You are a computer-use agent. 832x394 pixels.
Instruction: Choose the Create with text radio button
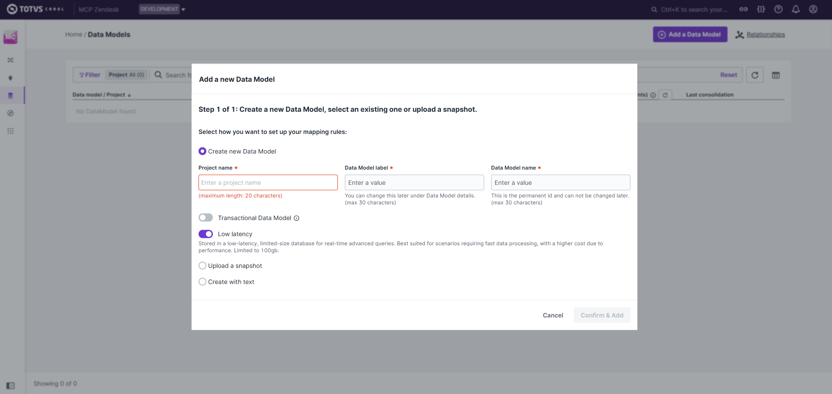(x=202, y=282)
